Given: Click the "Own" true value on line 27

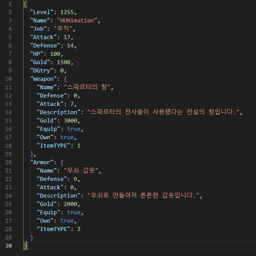Looking at the screenshot, I should click(67, 221).
